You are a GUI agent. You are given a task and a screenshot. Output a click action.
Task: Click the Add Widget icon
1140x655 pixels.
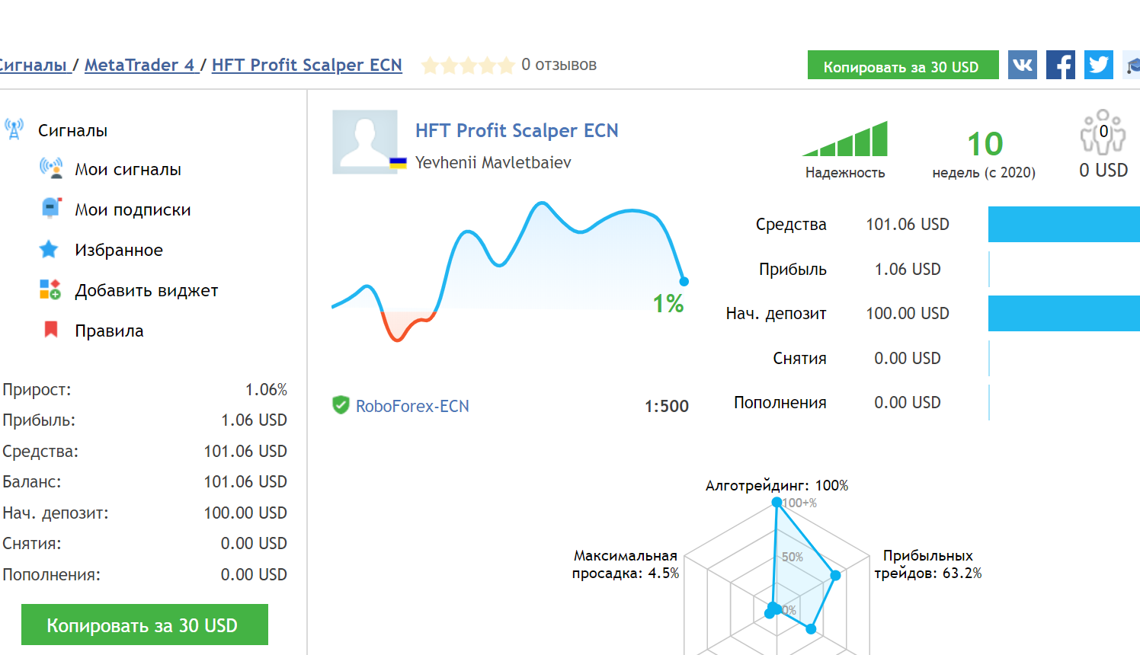[50, 289]
